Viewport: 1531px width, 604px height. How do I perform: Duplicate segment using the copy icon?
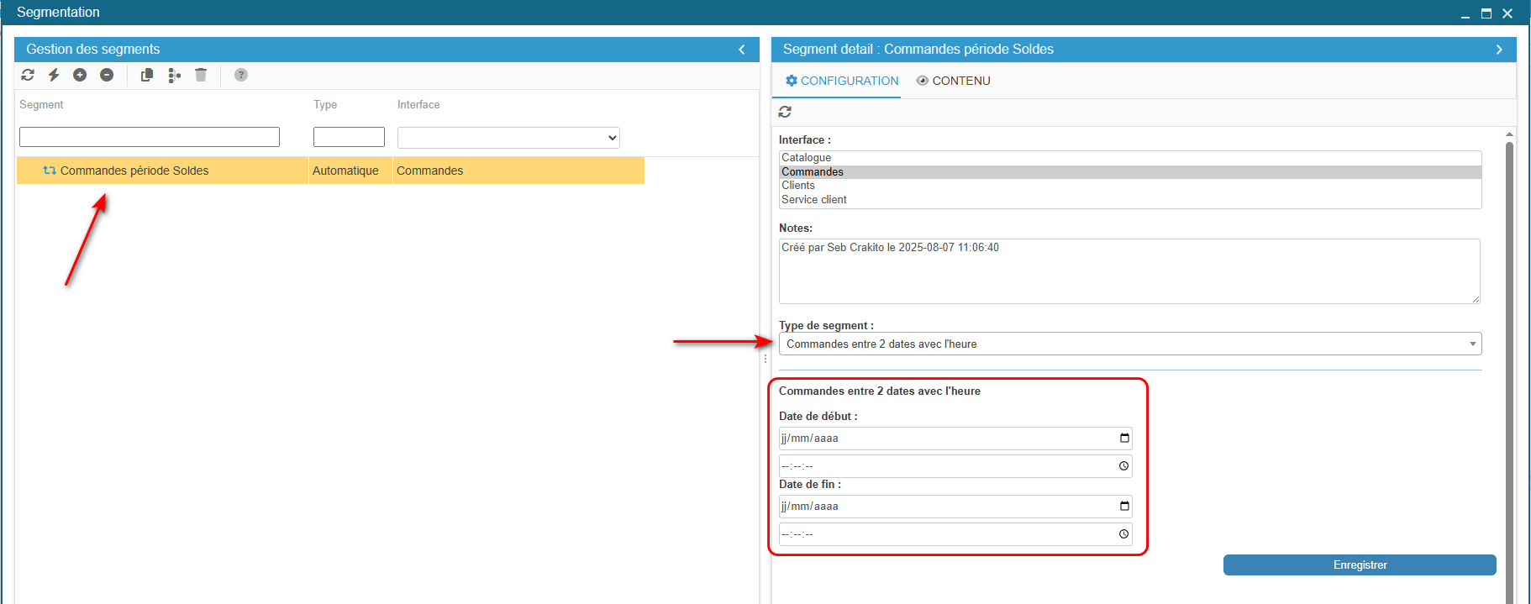pos(147,75)
